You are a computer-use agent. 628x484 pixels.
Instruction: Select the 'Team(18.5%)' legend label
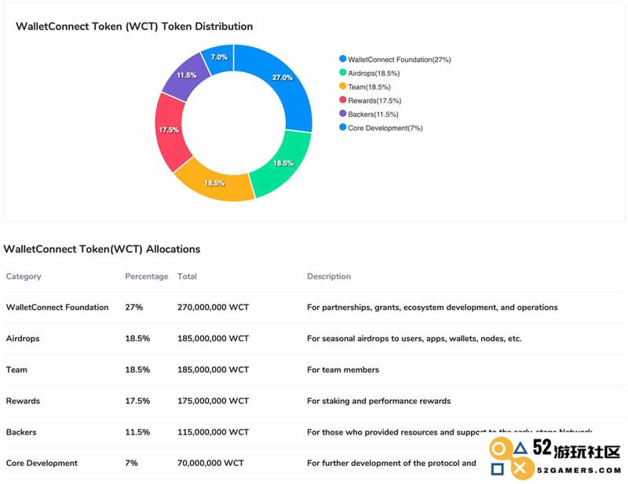[369, 87]
